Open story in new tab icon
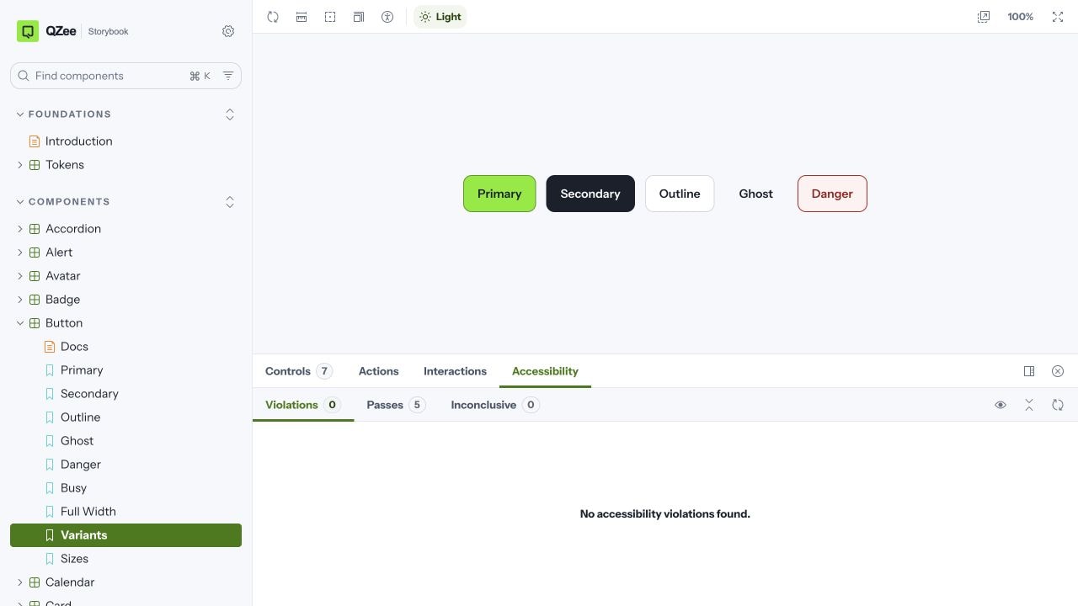 click(x=984, y=17)
